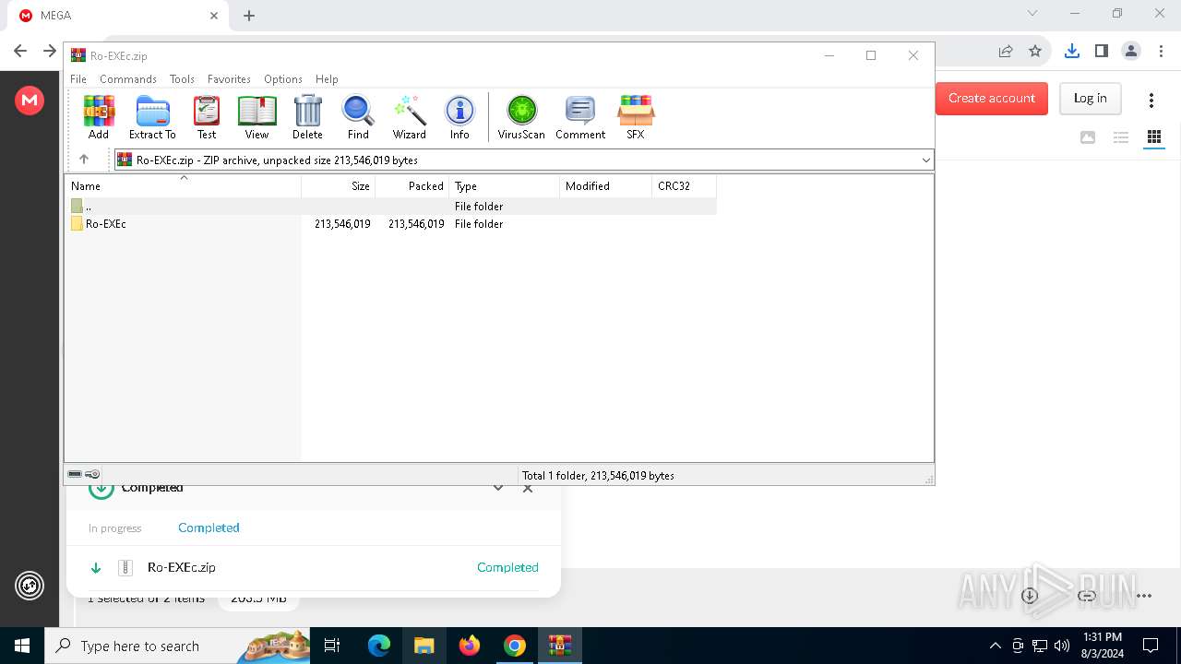This screenshot has height=664, width=1181.
Task: Click the taskbar search box
Action: 177,646
